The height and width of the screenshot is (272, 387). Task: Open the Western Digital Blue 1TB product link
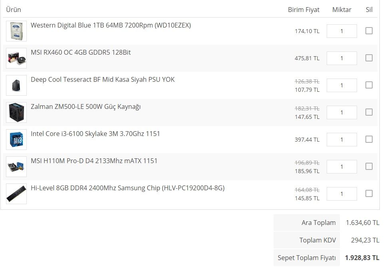coord(111,25)
